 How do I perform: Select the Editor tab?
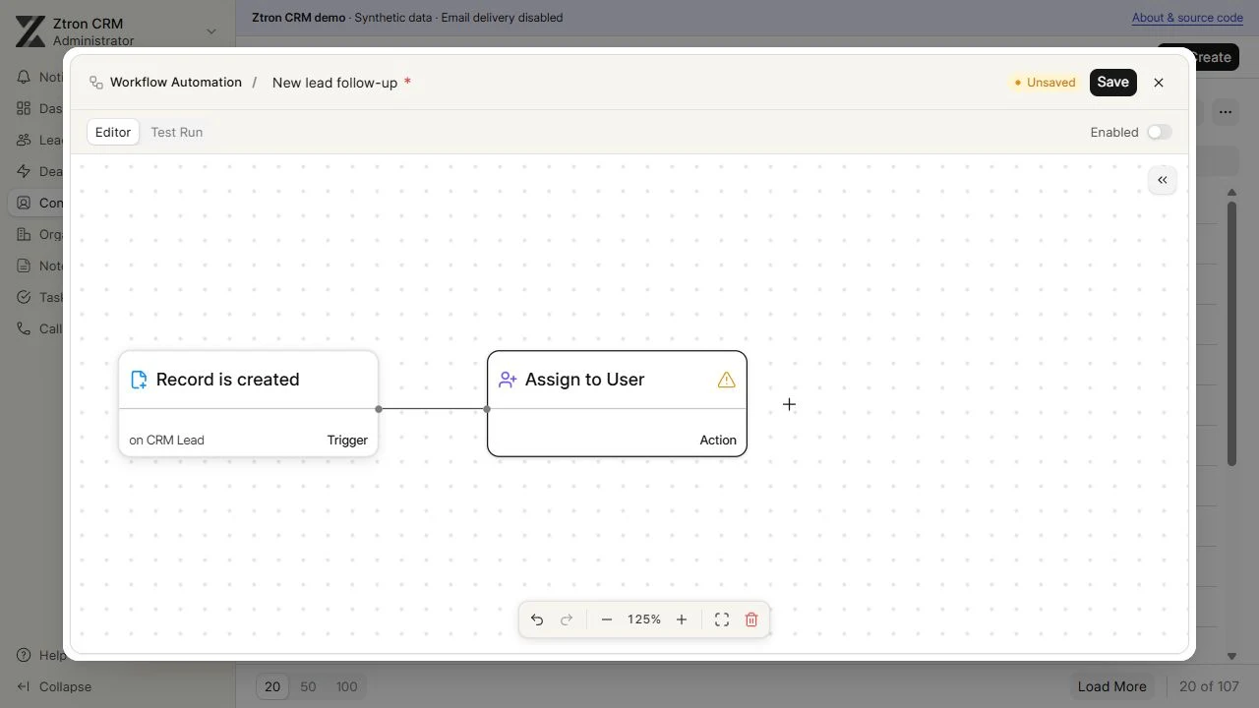(x=113, y=132)
